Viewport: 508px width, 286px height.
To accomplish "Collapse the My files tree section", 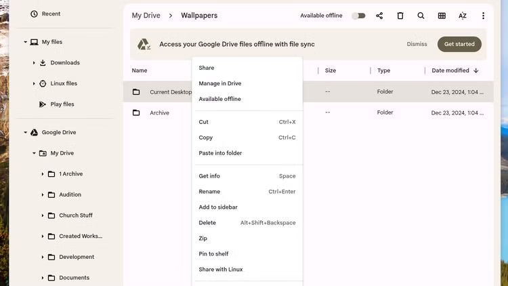I will click(x=26, y=42).
